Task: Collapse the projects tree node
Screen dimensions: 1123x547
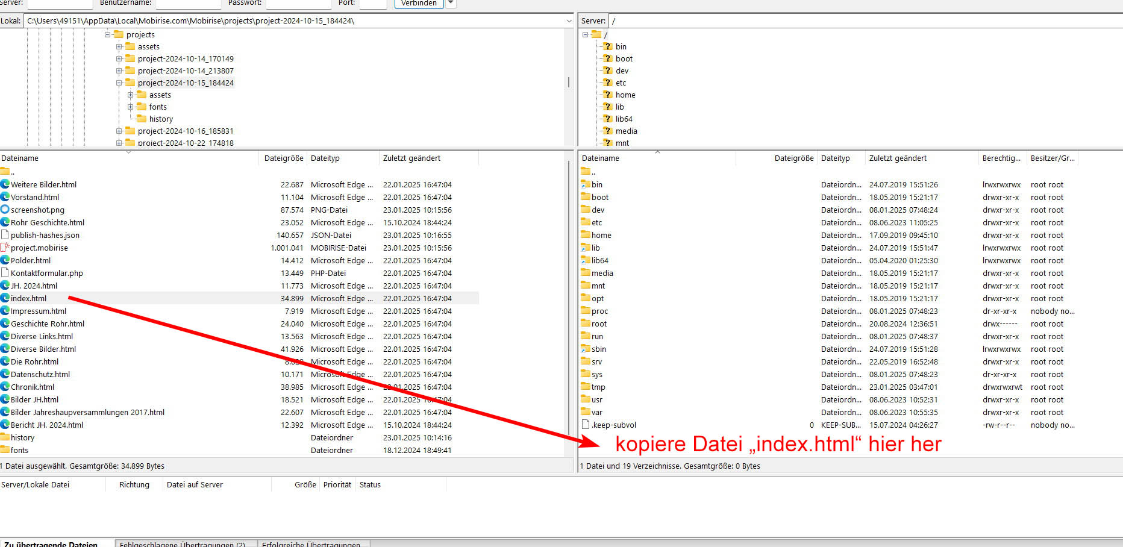Action: [108, 34]
